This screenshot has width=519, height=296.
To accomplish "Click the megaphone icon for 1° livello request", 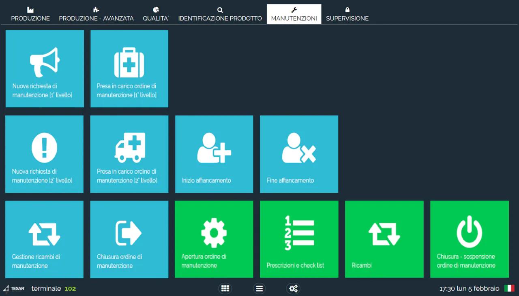I will (45, 62).
